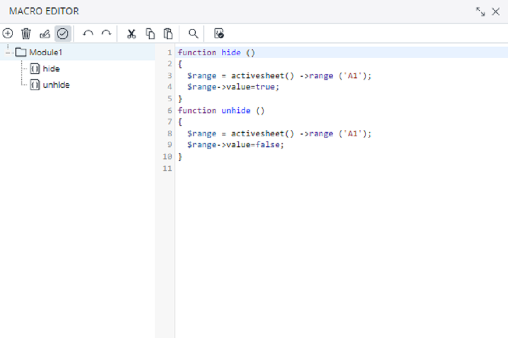This screenshot has height=338, width=508.
Task: Paste from clipboard using the paste icon
Action: [x=168, y=33]
